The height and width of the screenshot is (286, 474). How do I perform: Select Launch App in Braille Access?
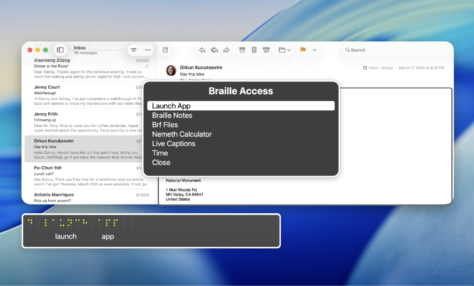(240, 106)
